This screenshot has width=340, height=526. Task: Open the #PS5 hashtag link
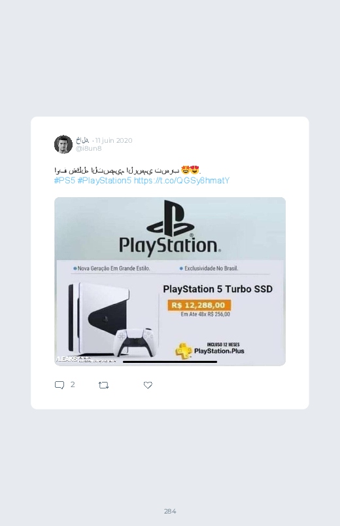65,181
